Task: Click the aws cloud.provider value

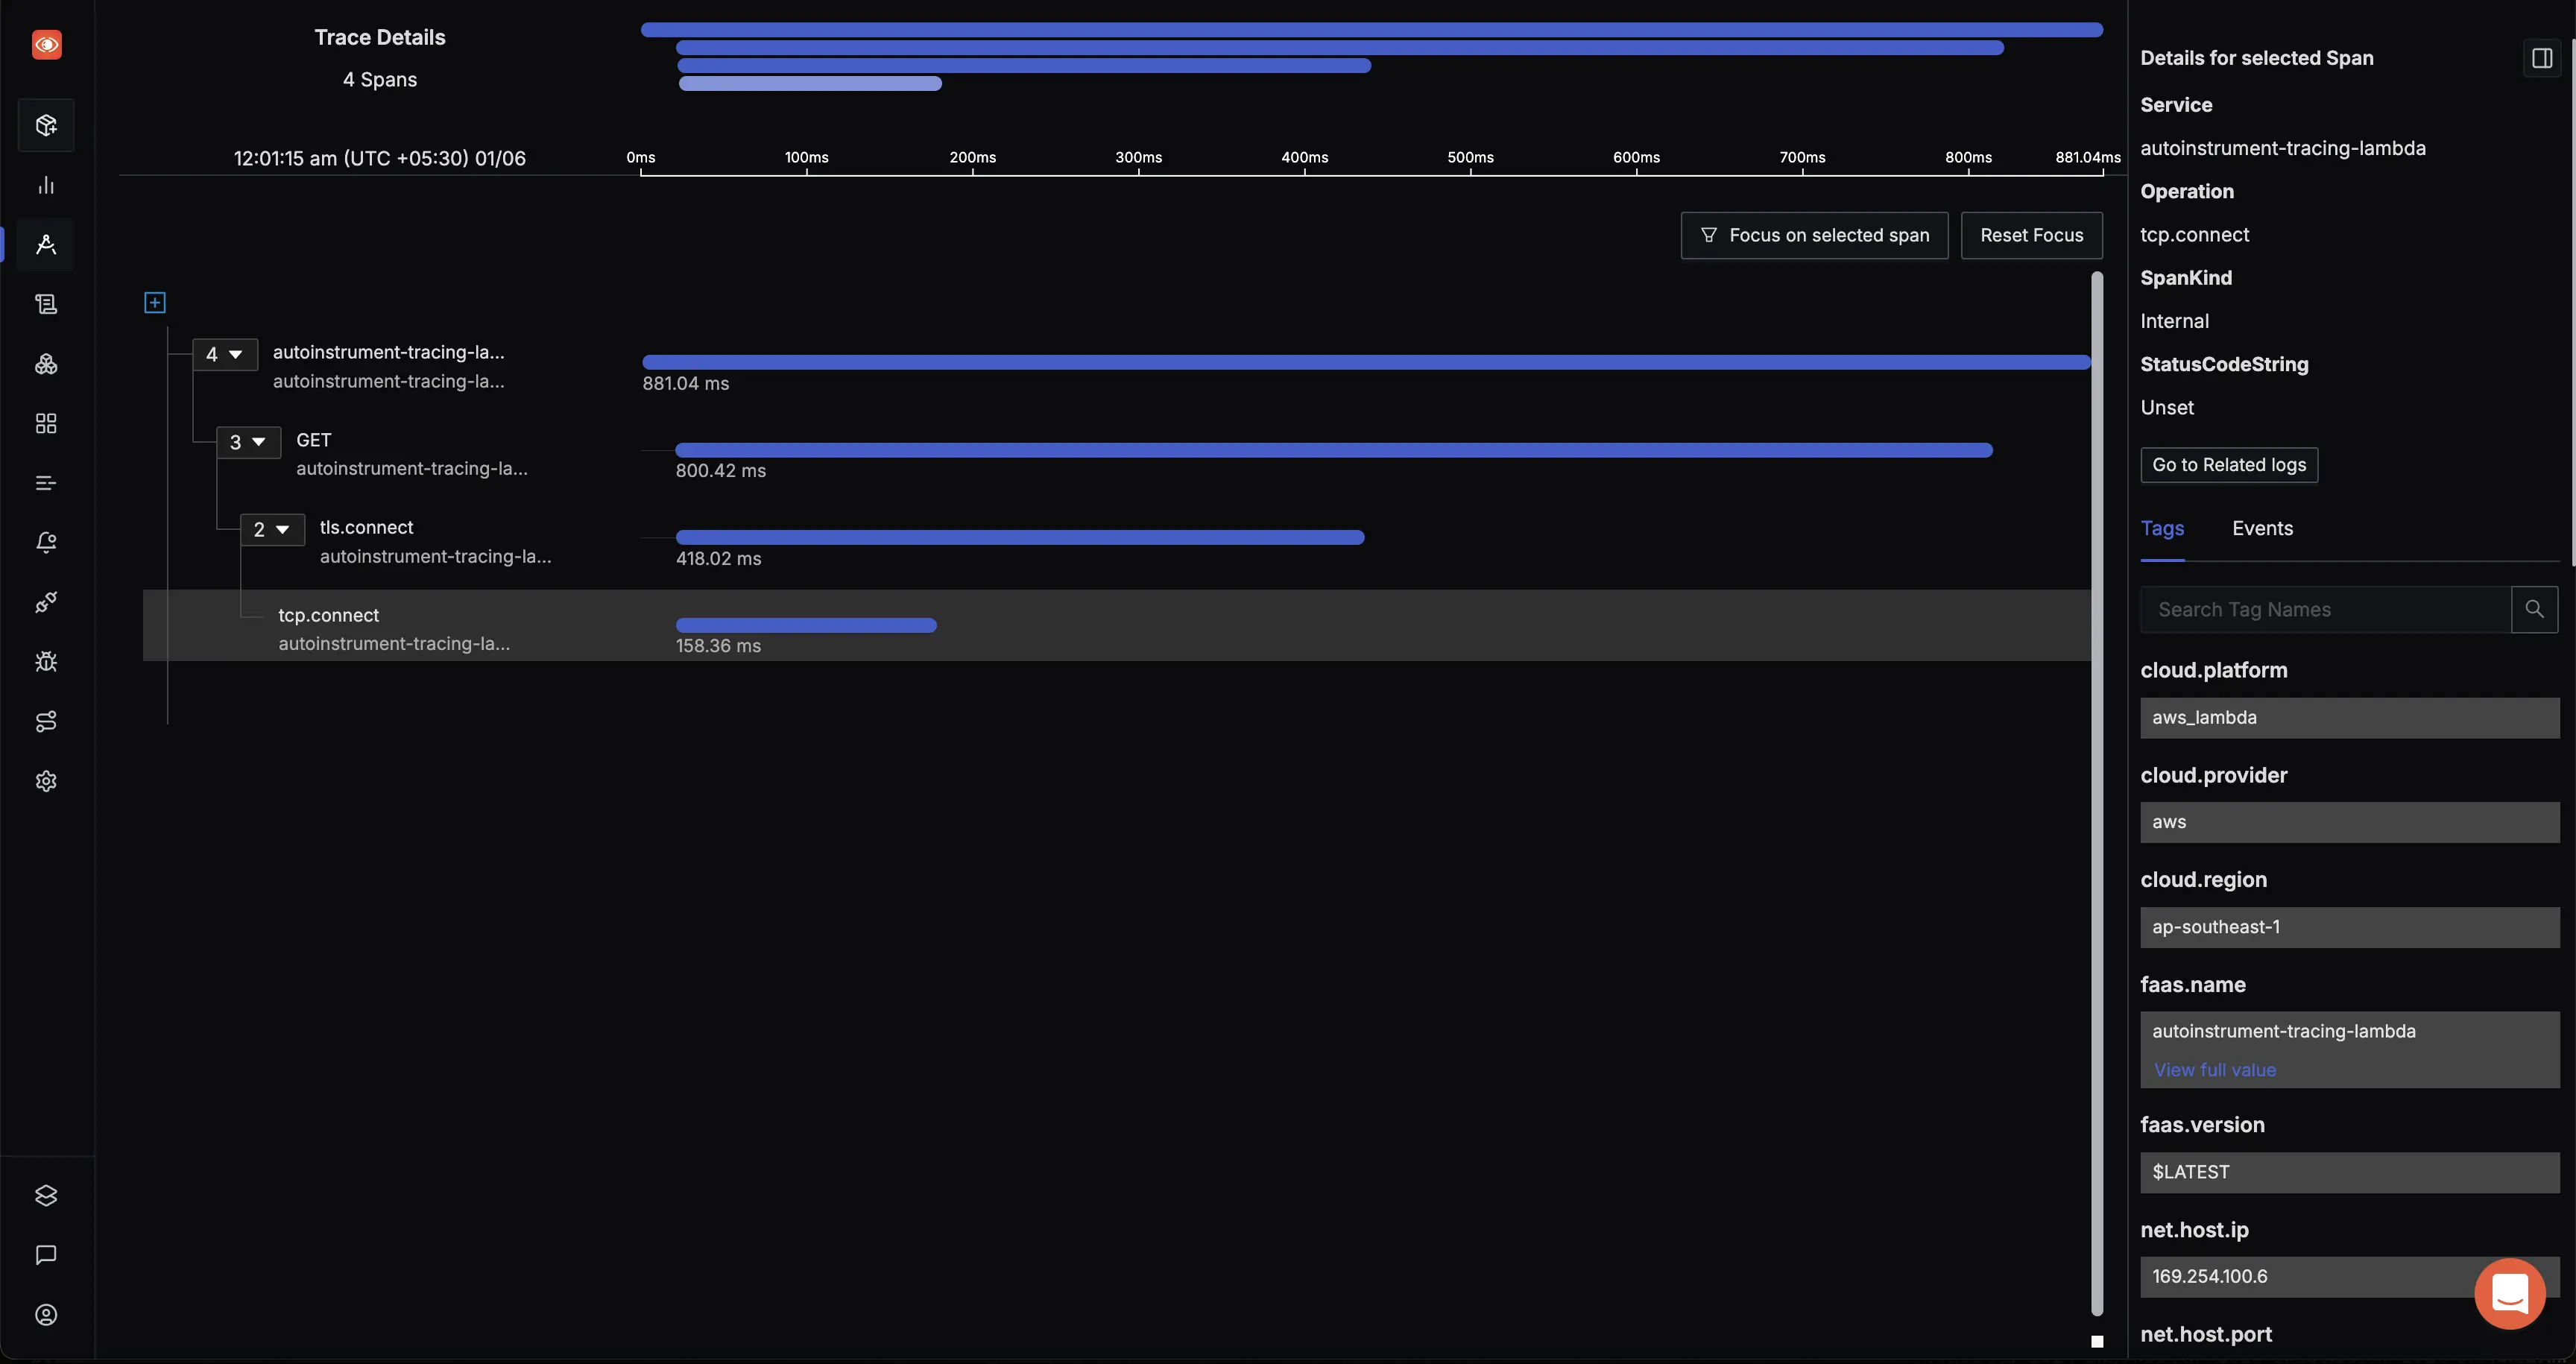Action: [2350, 822]
